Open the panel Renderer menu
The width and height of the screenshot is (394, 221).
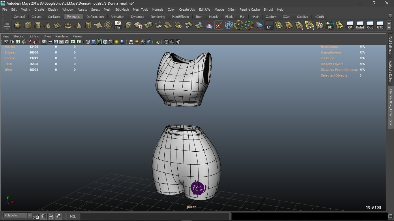[62, 36]
